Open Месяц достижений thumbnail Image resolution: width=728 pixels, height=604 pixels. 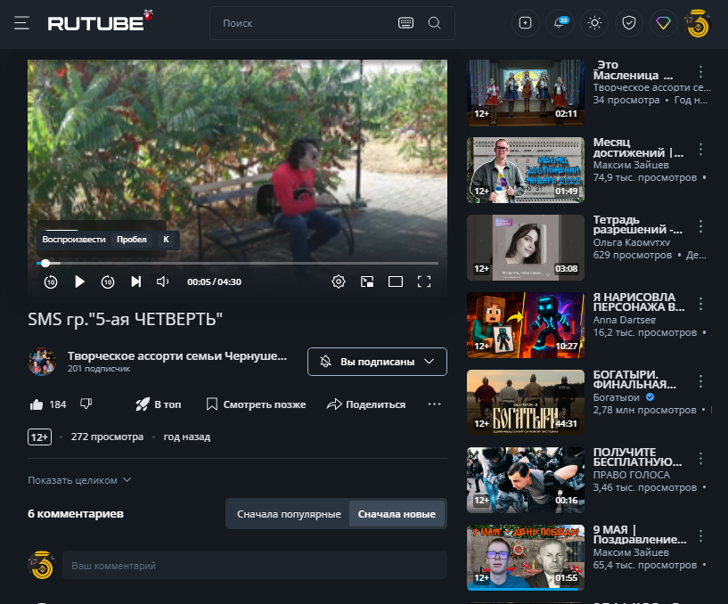[526, 170]
